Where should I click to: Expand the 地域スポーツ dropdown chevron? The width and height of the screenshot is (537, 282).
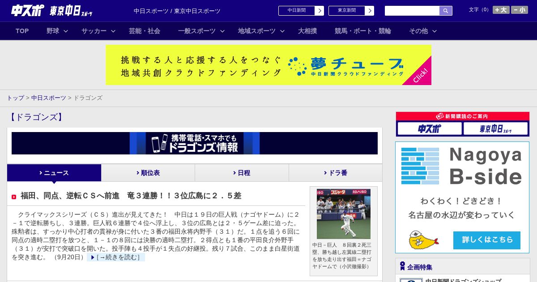pos(282,31)
